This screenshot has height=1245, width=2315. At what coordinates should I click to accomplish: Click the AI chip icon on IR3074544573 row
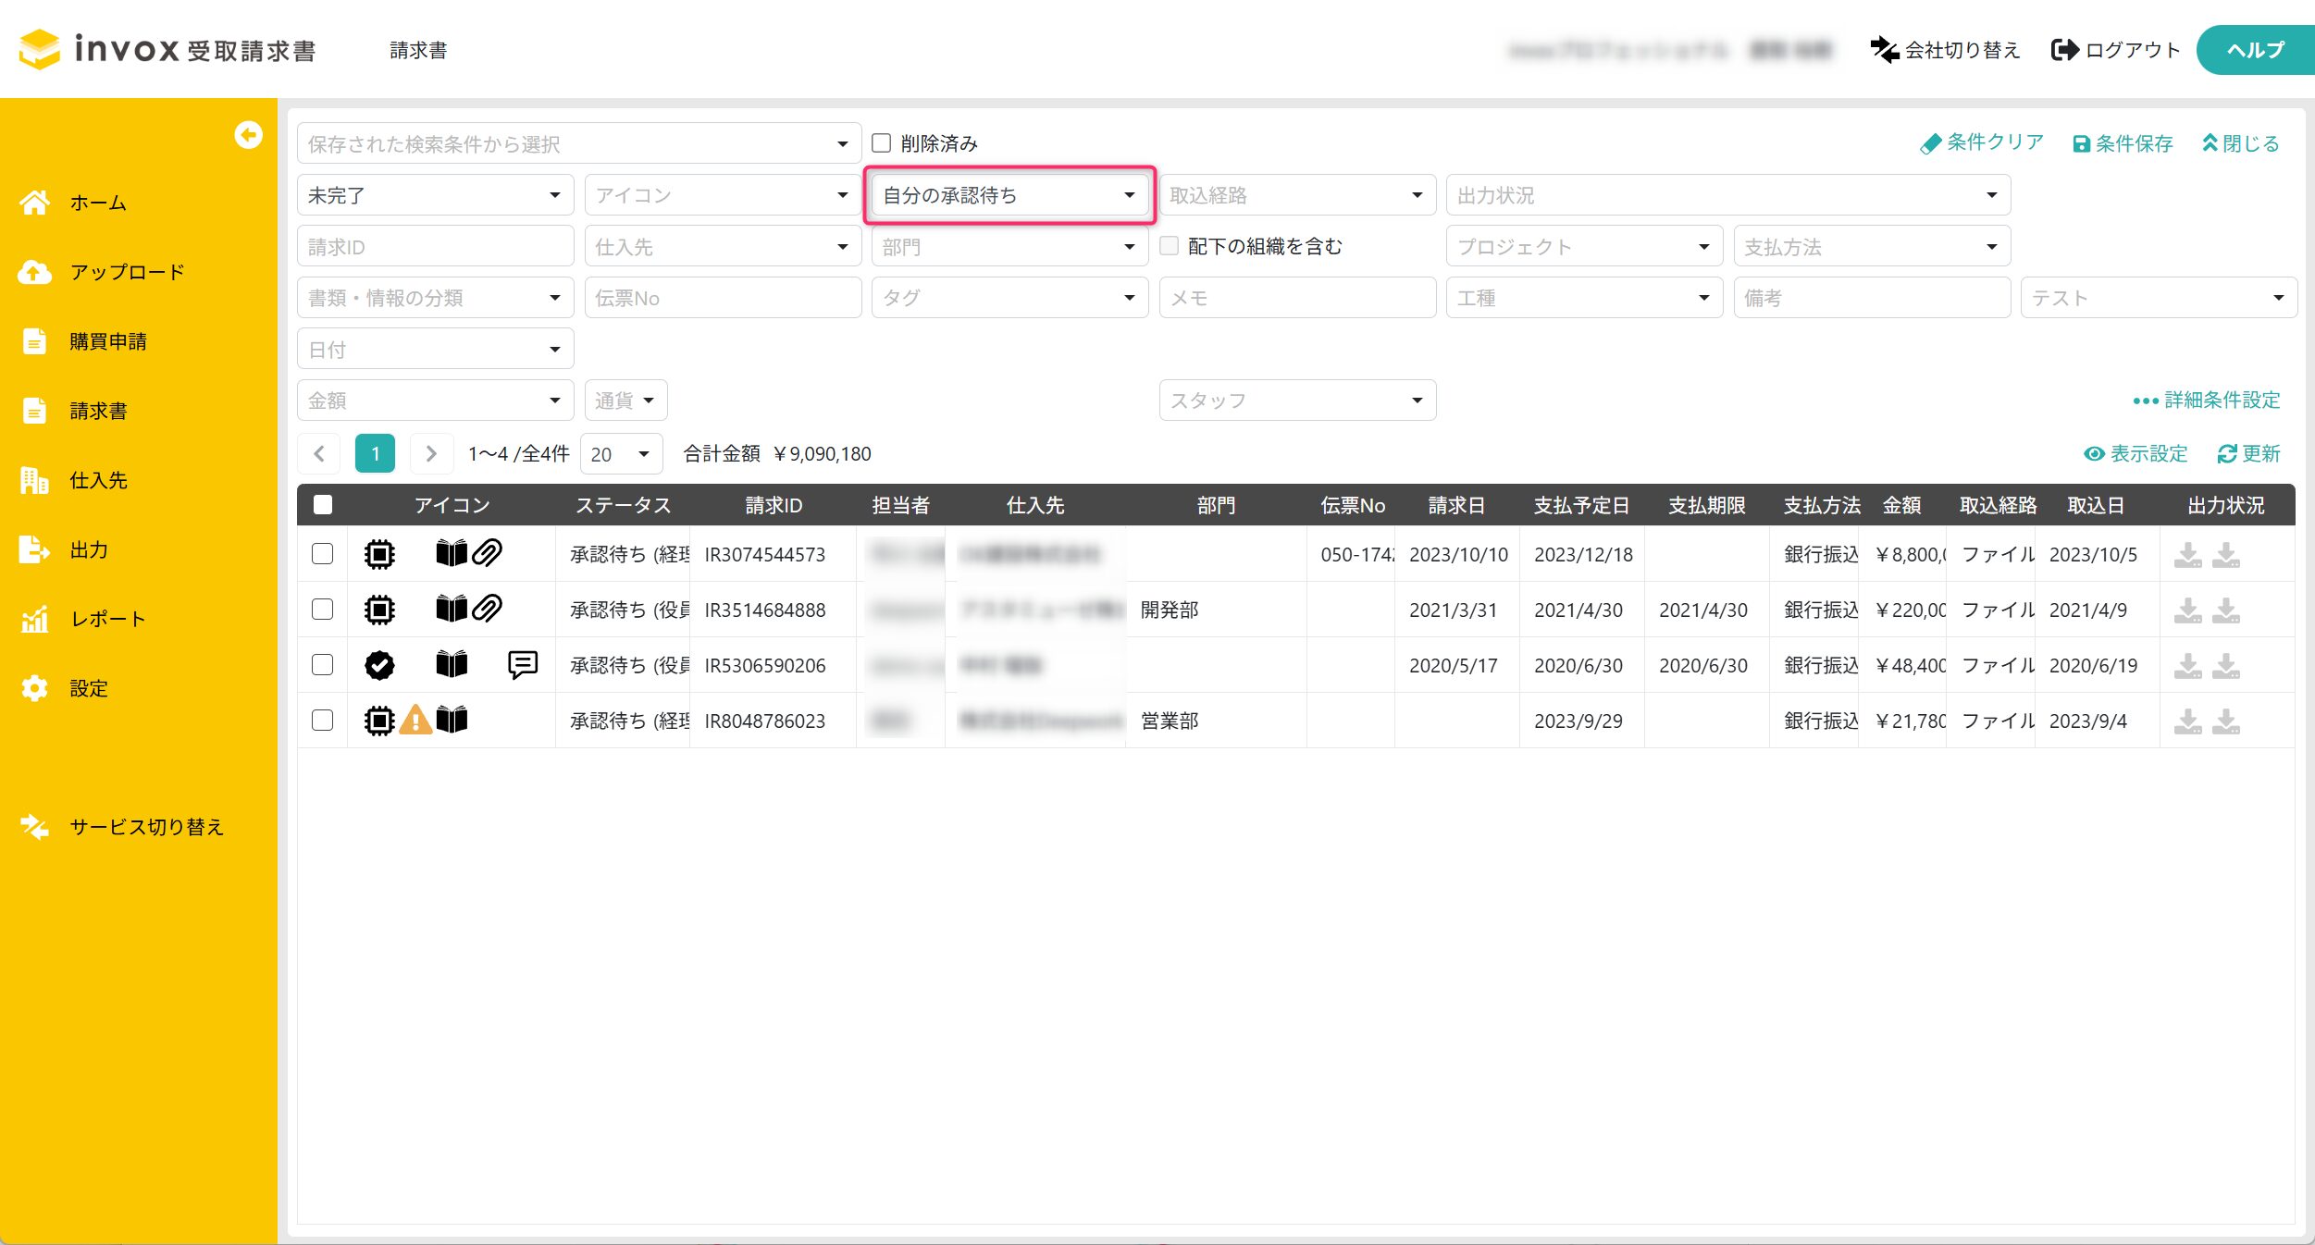click(x=379, y=553)
